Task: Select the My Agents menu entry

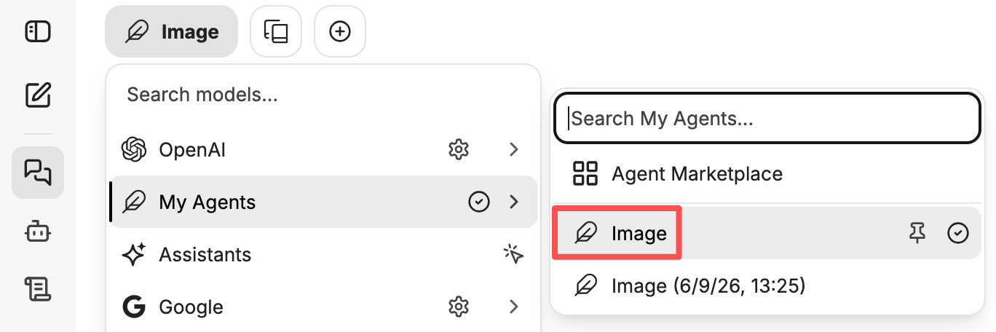Action: pos(323,202)
